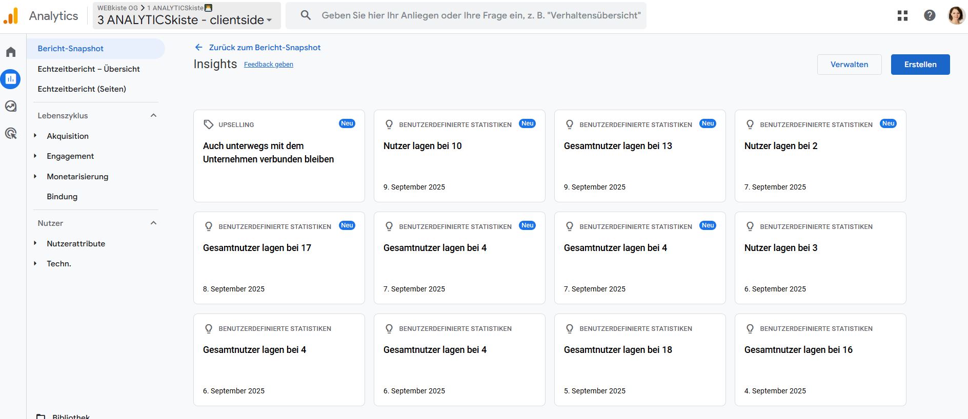Click lightbulb icon on Gesamtnutzer lagen bei 18 card
This screenshot has width=968, height=419.
[570, 328]
